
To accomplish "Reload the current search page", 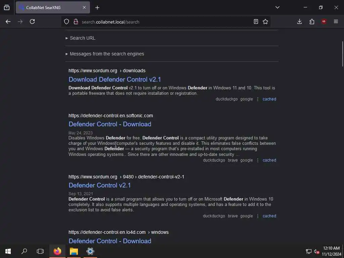I will point(32,21).
